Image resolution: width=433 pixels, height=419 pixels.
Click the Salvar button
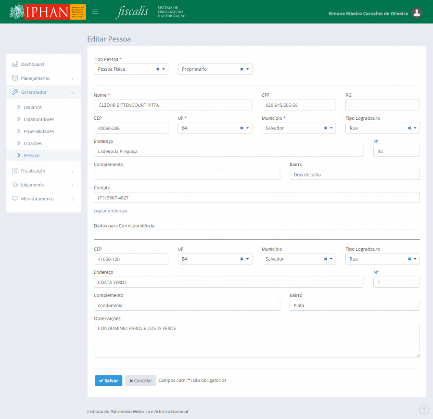click(x=108, y=381)
